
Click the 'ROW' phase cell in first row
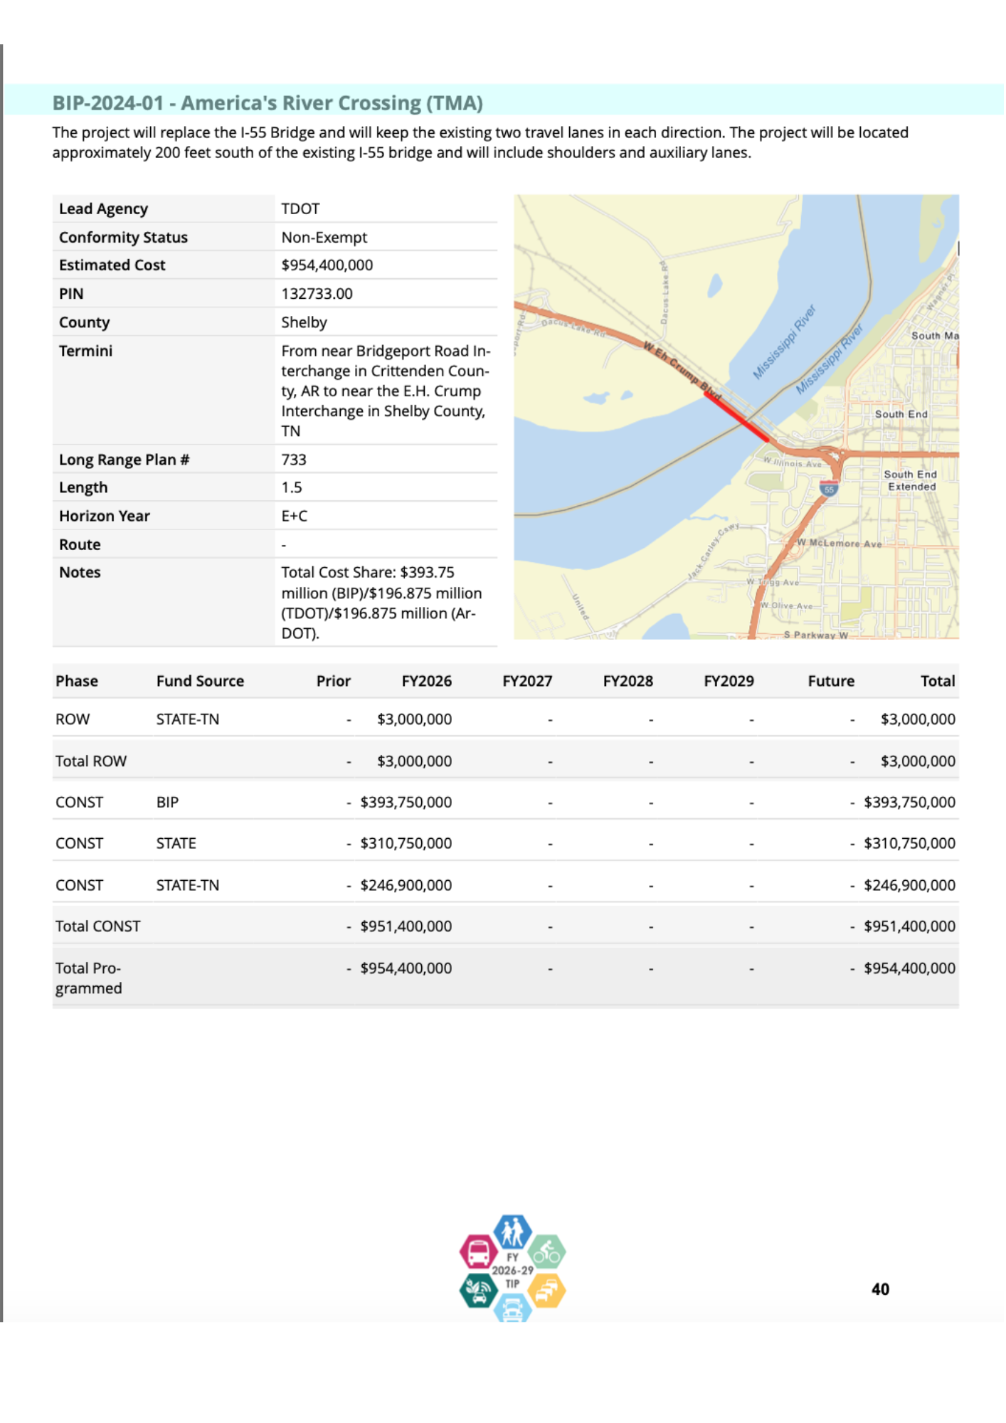73,719
